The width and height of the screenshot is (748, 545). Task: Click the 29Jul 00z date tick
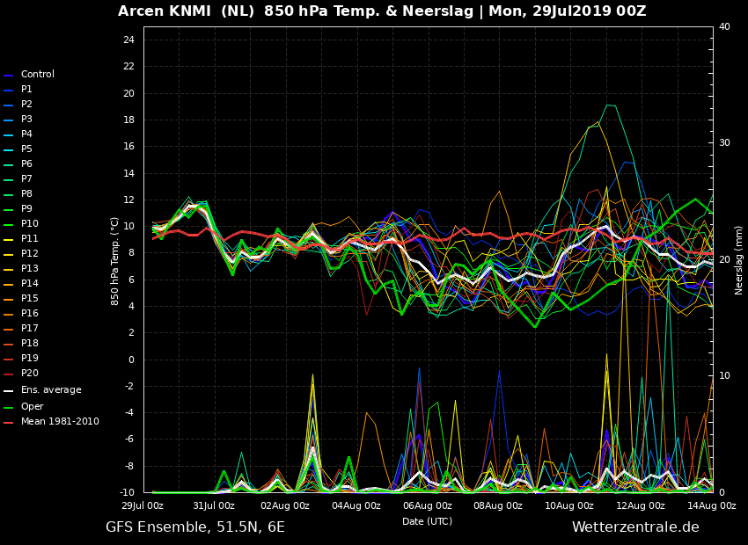tap(143, 505)
